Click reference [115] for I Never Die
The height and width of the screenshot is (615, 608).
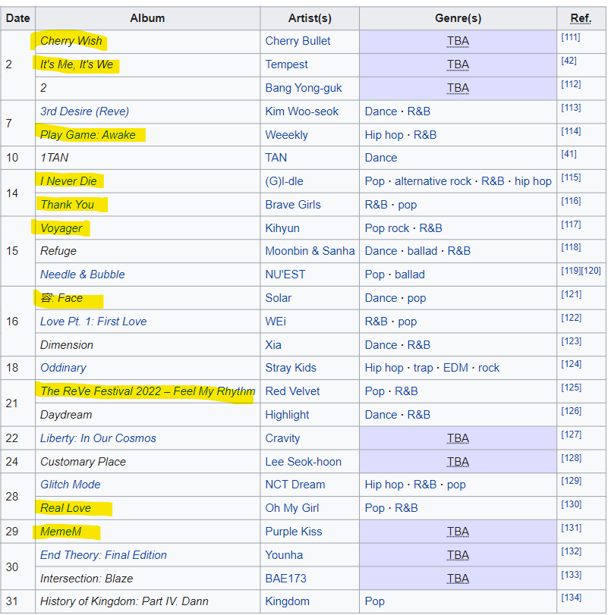[x=571, y=178]
